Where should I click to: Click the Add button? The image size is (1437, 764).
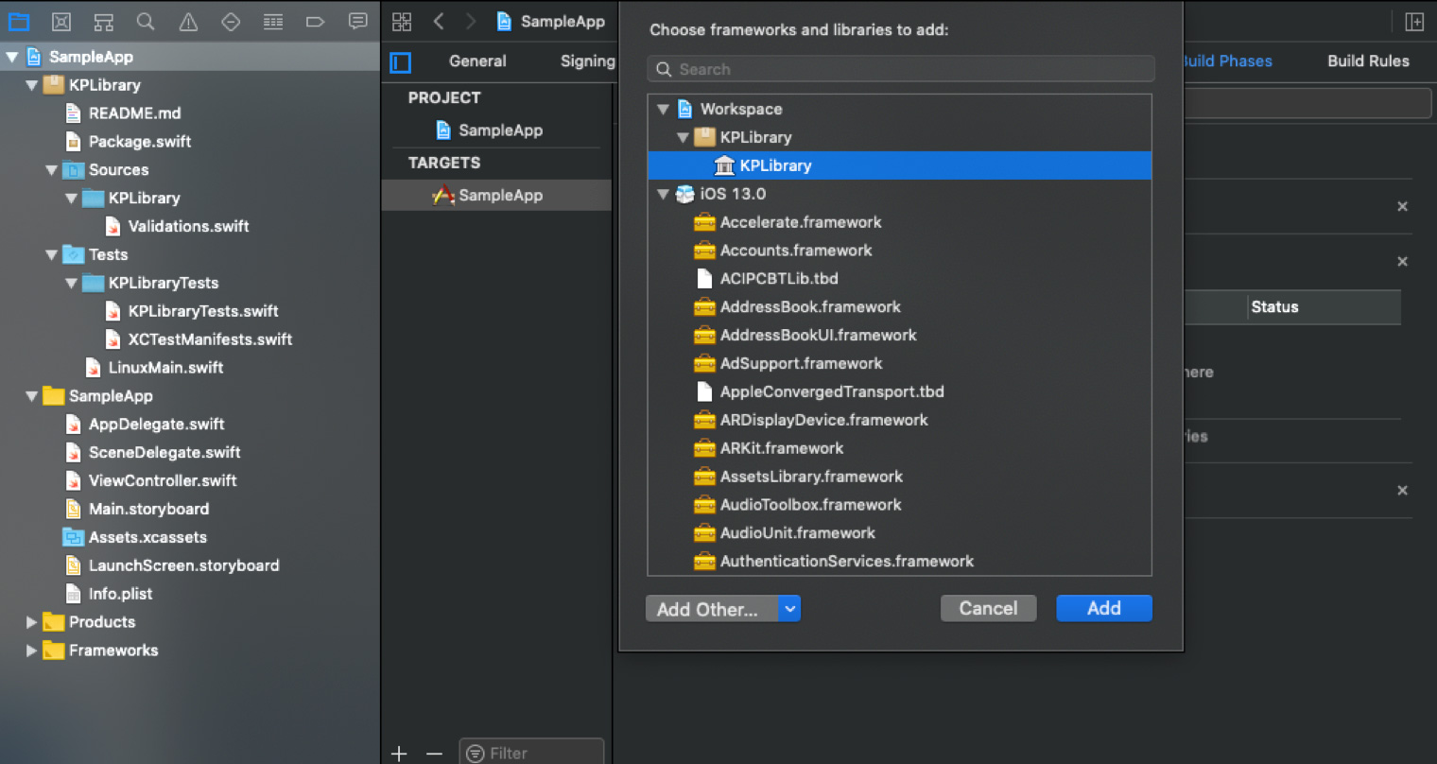click(x=1104, y=609)
